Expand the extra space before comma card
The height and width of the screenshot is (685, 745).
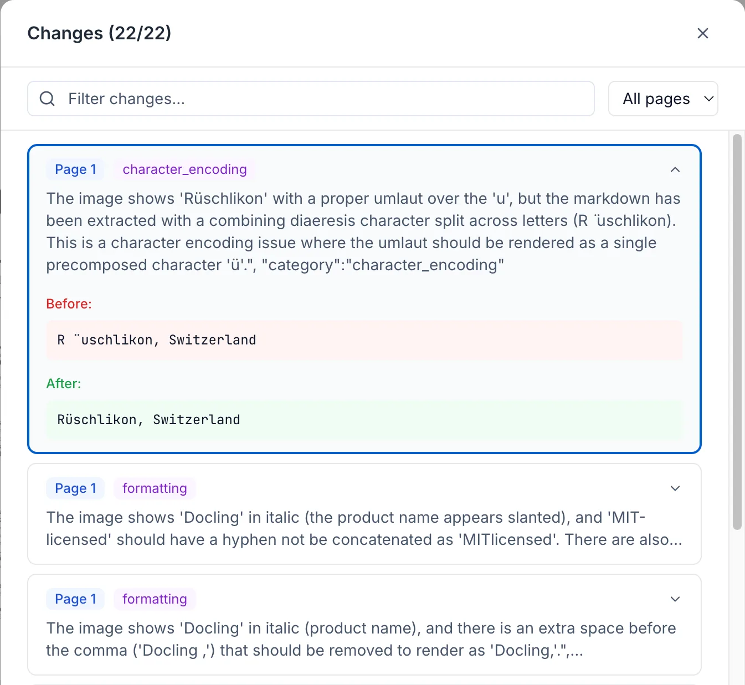(675, 599)
